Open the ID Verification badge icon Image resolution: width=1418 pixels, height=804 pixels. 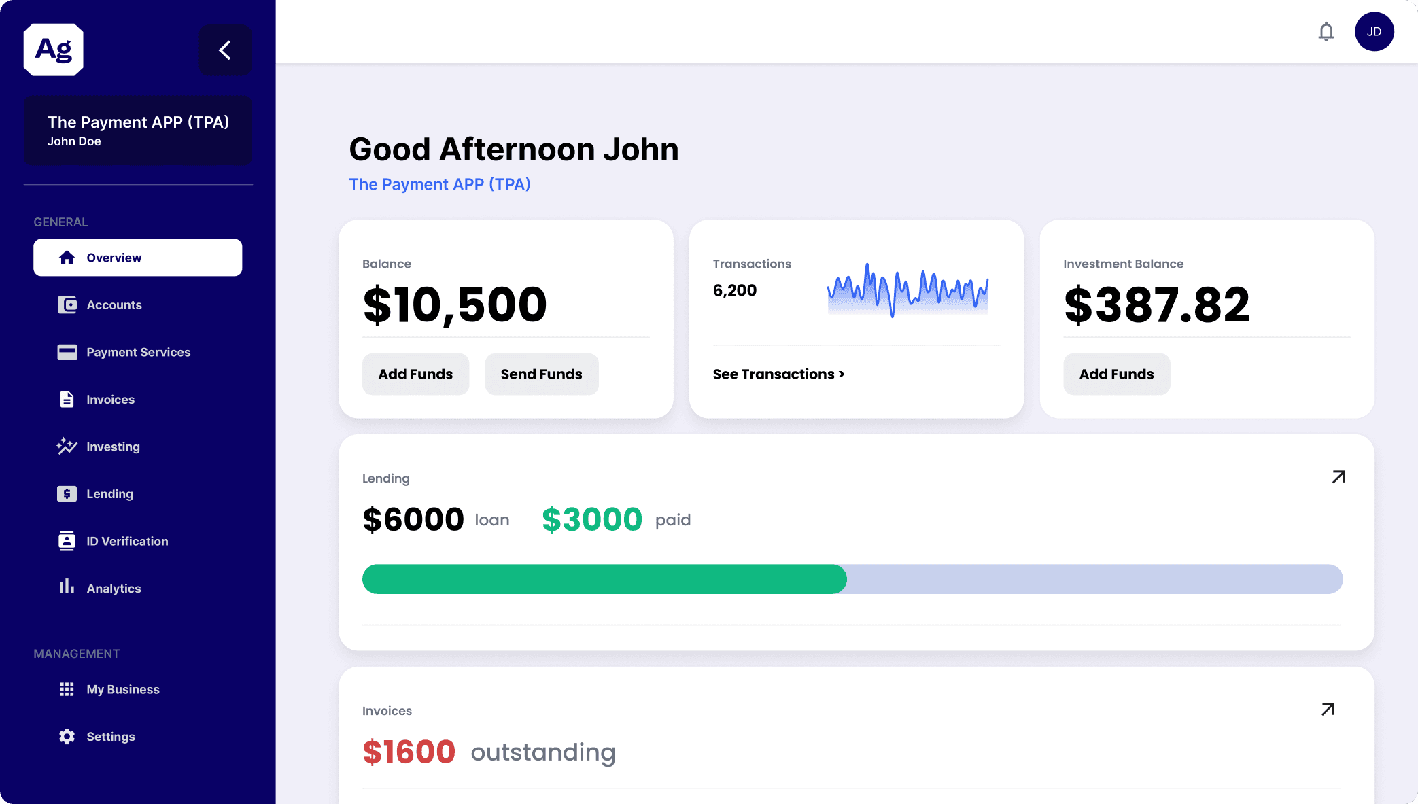coord(67,541)
